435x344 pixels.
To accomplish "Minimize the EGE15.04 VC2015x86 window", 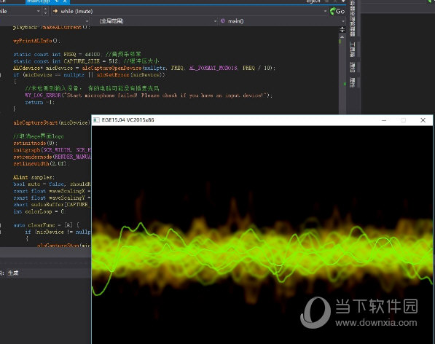I will pyautogui.click(x=384, y=120).
